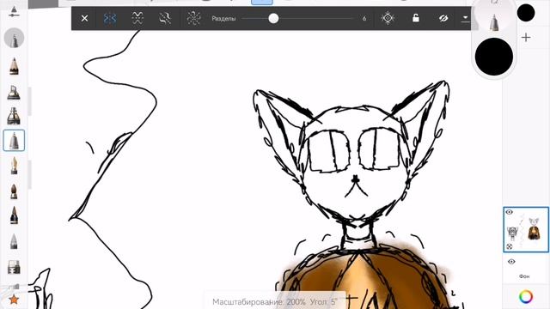Toggle the diagonal symmetry icon
Viewport: 550px width, 309px height.
coord(165,18)
